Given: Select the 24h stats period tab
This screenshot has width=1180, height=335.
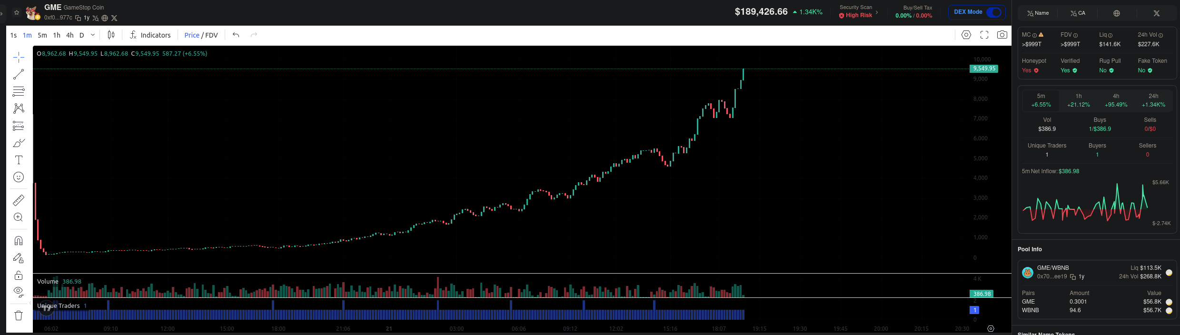Looking at the screenshot, I should (1153, 100).
